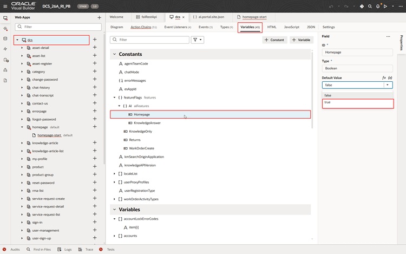Click plus icon next to dcs
The width and height of the screenshot is (406, 254).
tap(95, 40)
